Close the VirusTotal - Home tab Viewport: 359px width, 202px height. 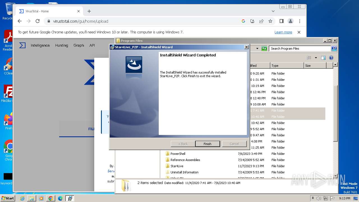79,11
